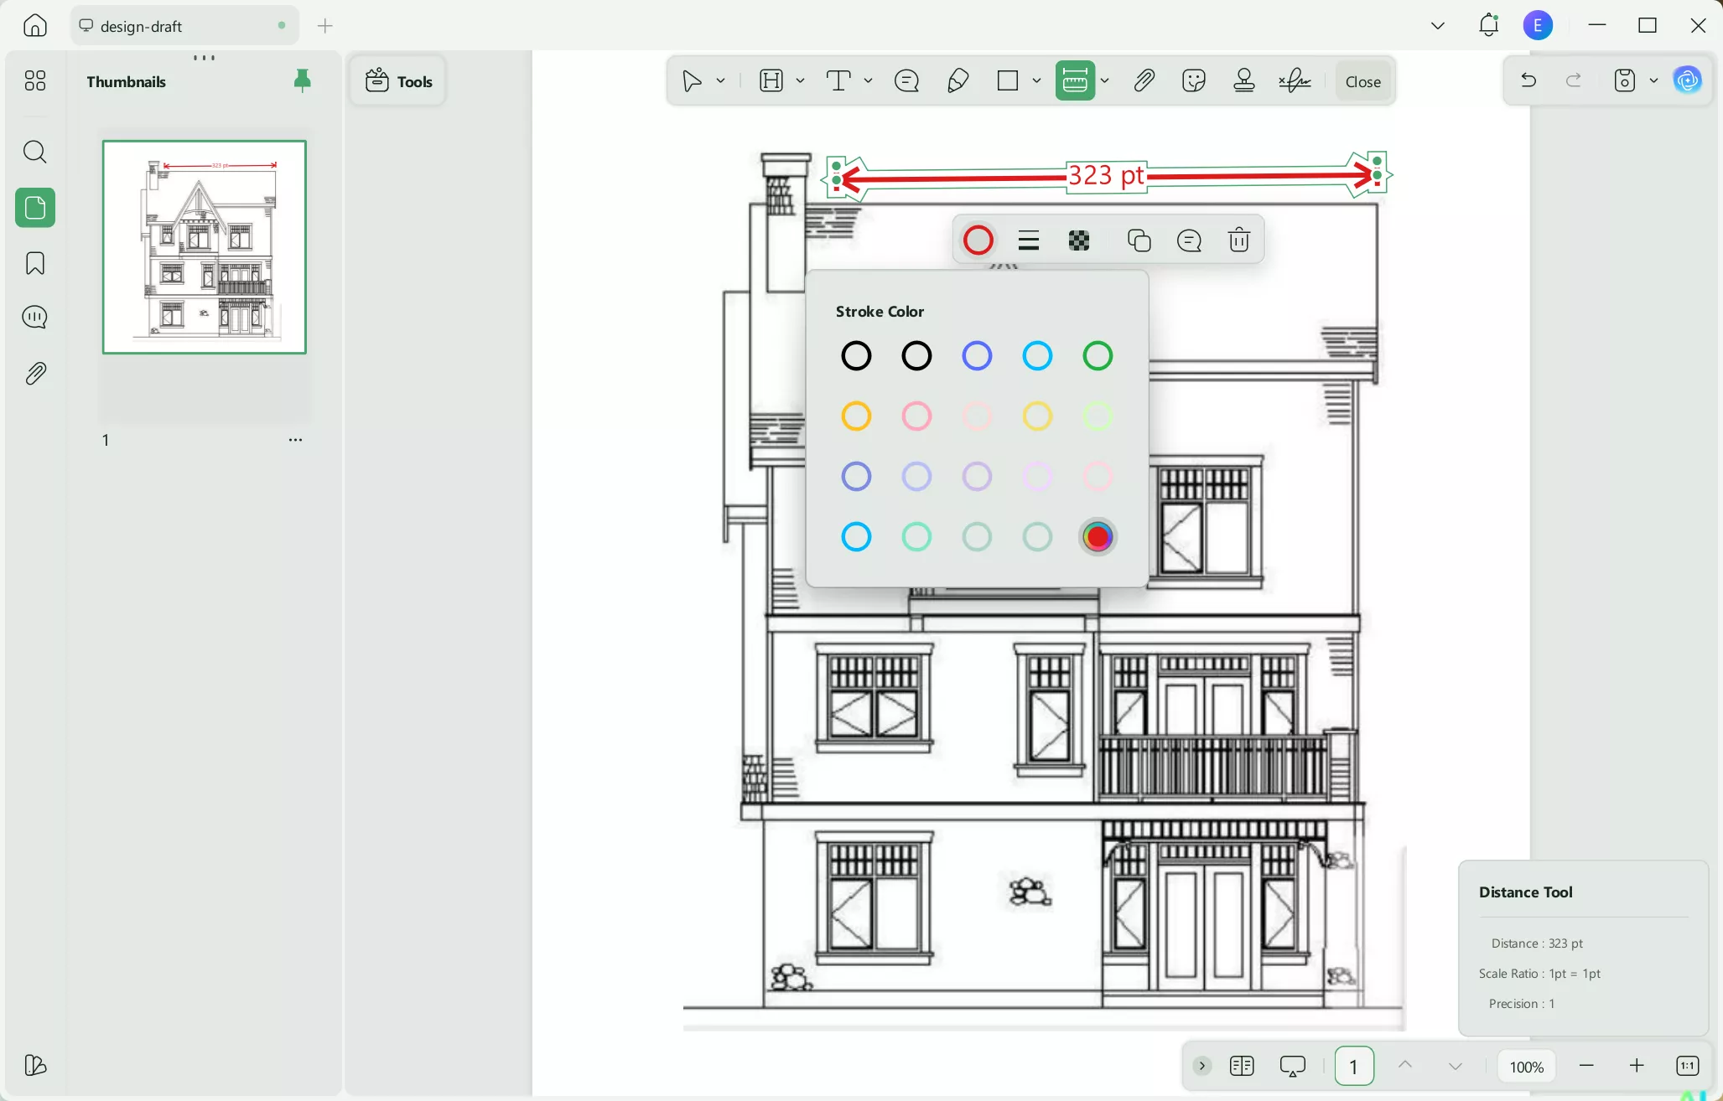Screen dimensions: 1723x1101
Task: Open page 1 thumbnail options menu
Action: [x=295, y=440]
